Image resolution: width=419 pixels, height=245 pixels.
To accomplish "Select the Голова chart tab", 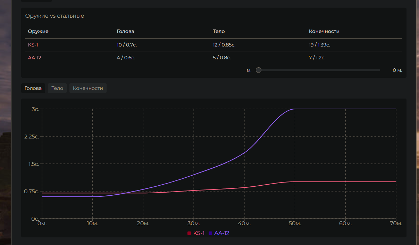I will coord(33,88).
